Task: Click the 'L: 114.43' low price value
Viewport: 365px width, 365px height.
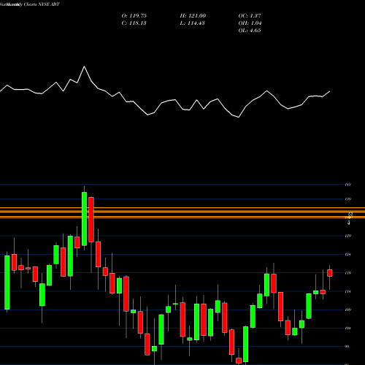Action: coord(192,23)
